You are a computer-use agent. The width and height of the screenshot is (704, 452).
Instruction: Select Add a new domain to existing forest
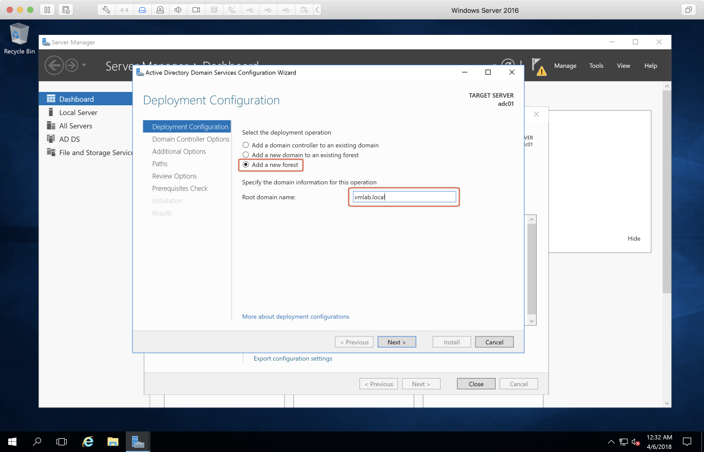pyautogui.click(x=246, y=155)
